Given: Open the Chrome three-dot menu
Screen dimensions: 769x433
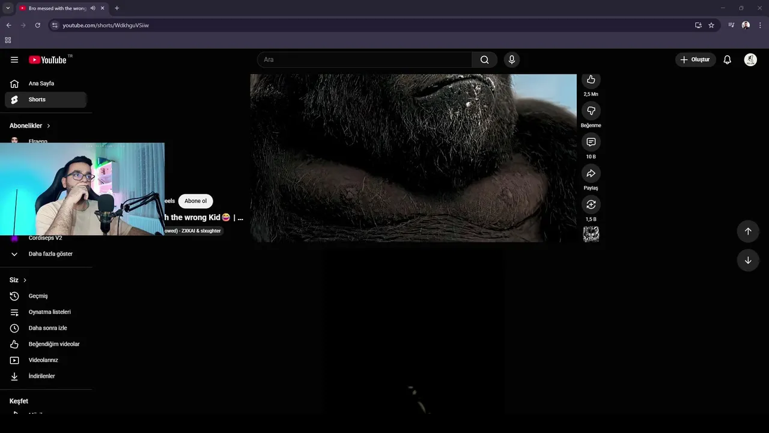Looking at the screenshot, I should click(760, 25).
